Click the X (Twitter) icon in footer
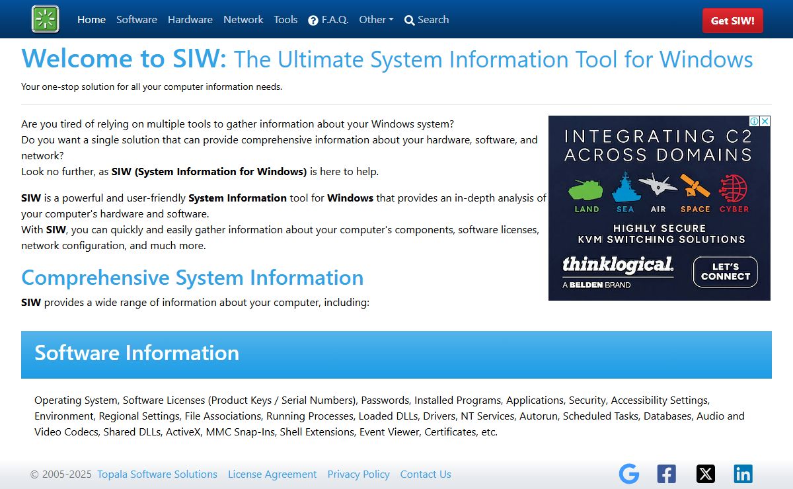Viewport: 793px width, 489px height. point(706,474)
